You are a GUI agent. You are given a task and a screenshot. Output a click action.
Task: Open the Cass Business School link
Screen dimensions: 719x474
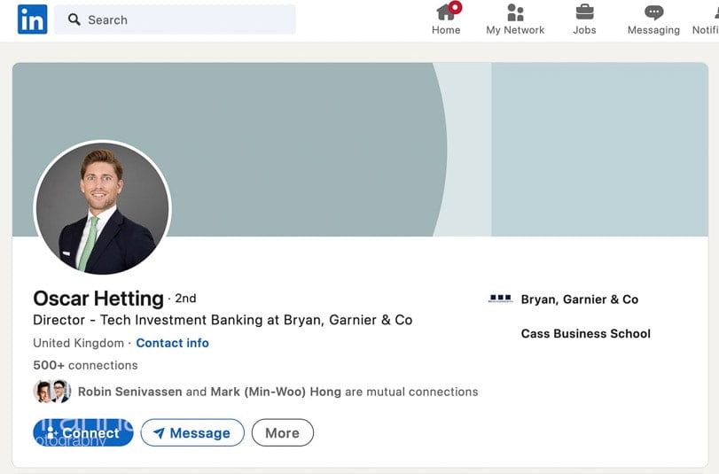(x=585, y=334)
